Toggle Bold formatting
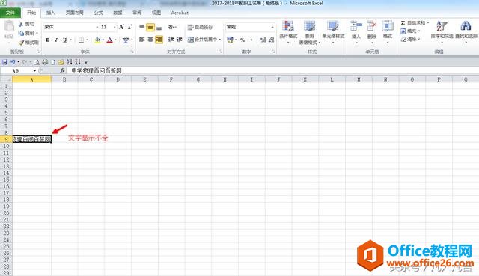The image size is (479, 276). point(48,40)
